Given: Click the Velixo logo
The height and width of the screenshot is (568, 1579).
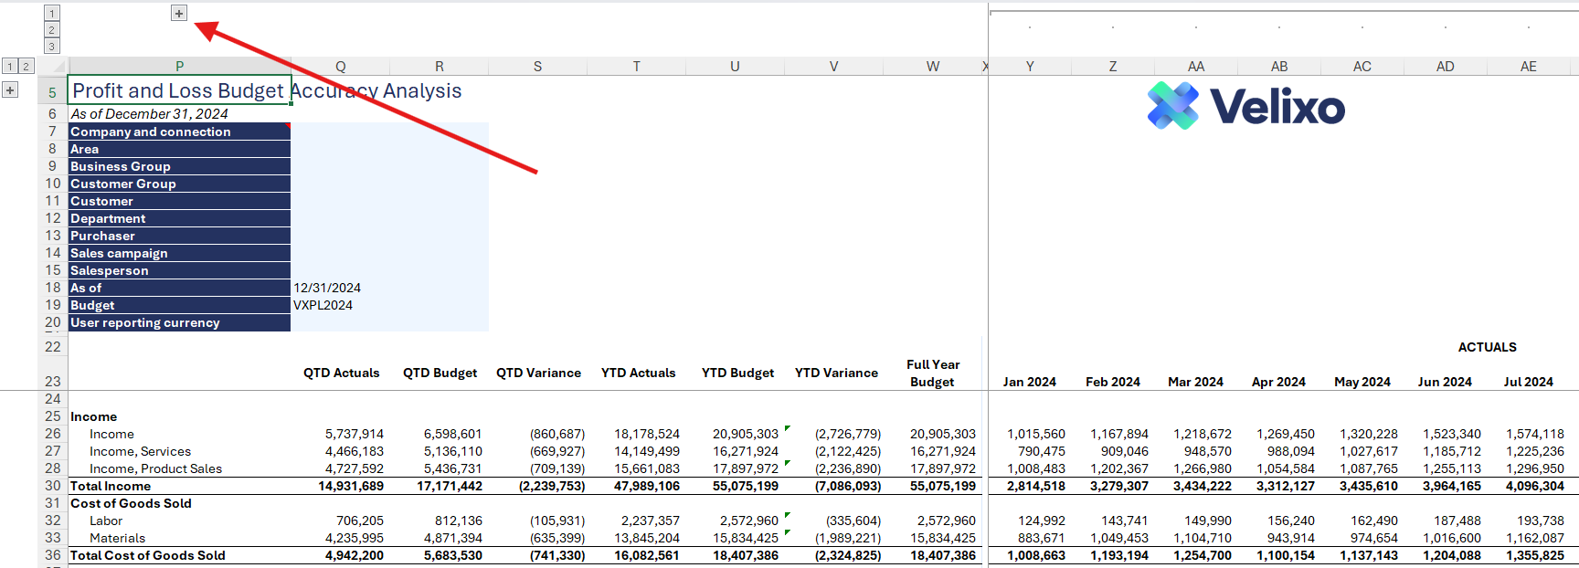Looking at the screenshot, I should [x=1245, y=106].
